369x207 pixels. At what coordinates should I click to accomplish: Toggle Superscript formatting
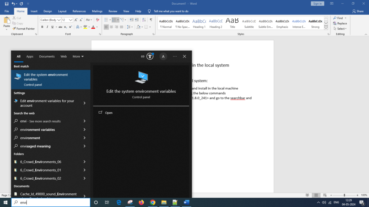tap(70, 27)
